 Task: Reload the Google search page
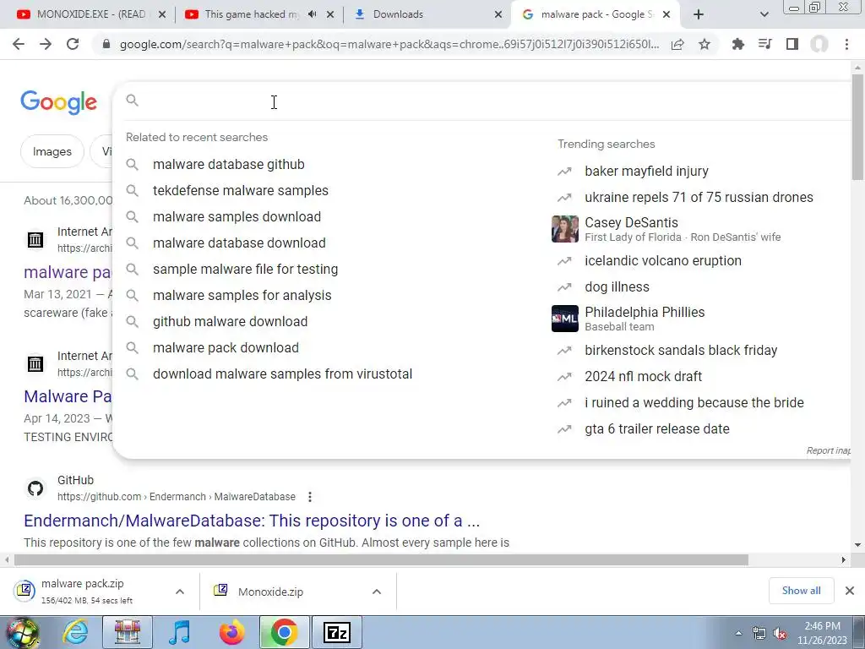pyautogui.click(x=73, y=44)
